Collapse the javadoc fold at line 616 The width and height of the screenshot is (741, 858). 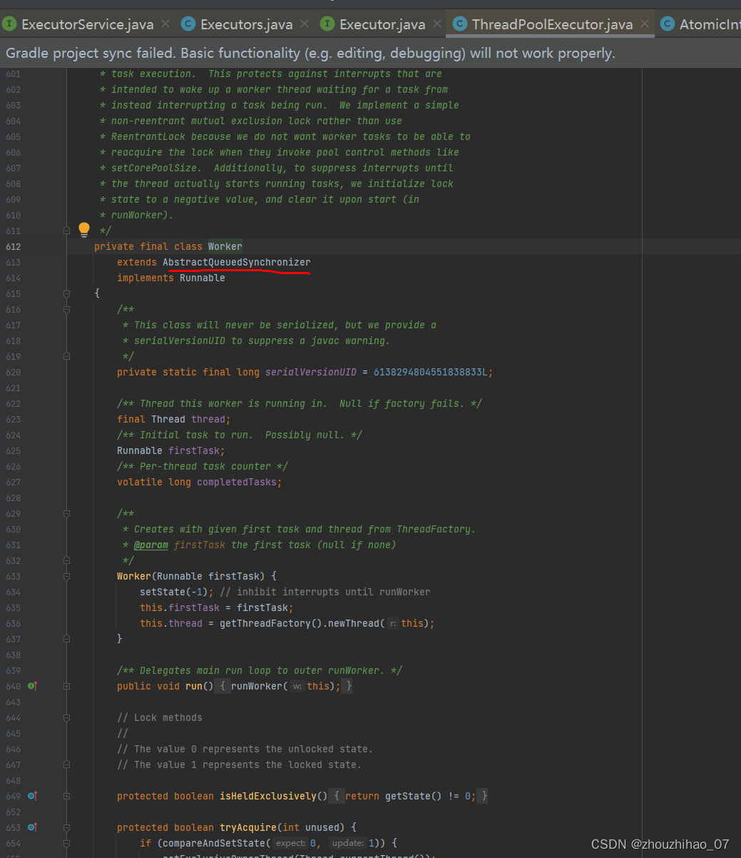pos(66,309)
